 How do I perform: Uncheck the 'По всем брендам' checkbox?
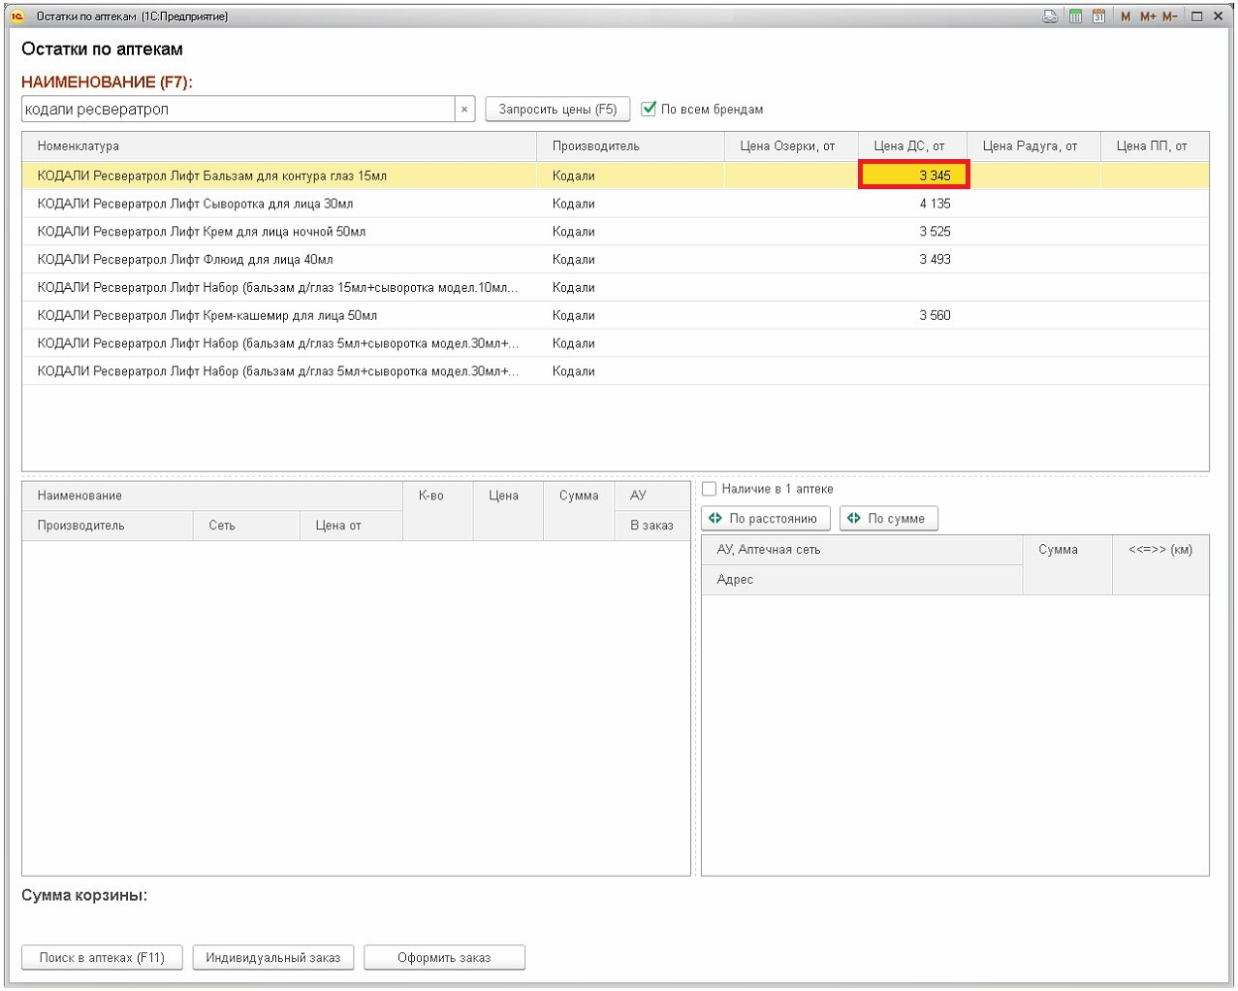650,109
